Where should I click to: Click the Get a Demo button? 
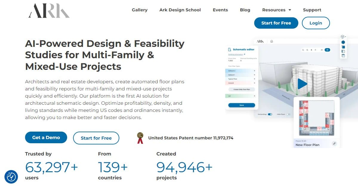point(46,138)
